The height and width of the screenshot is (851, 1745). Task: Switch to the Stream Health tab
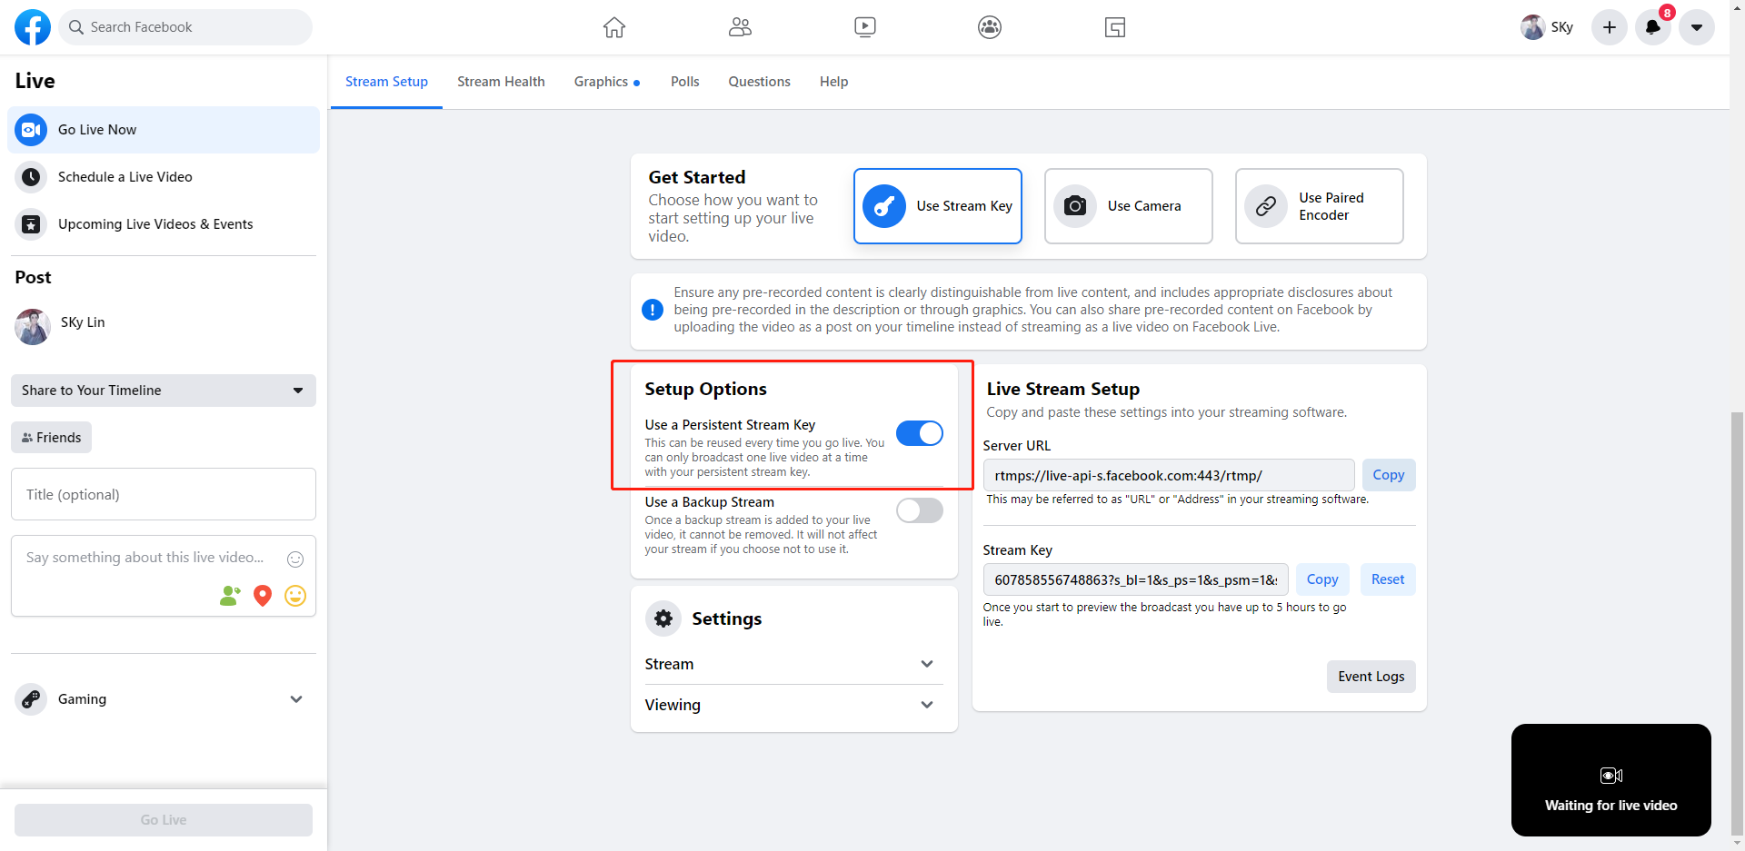click(501, 82)
